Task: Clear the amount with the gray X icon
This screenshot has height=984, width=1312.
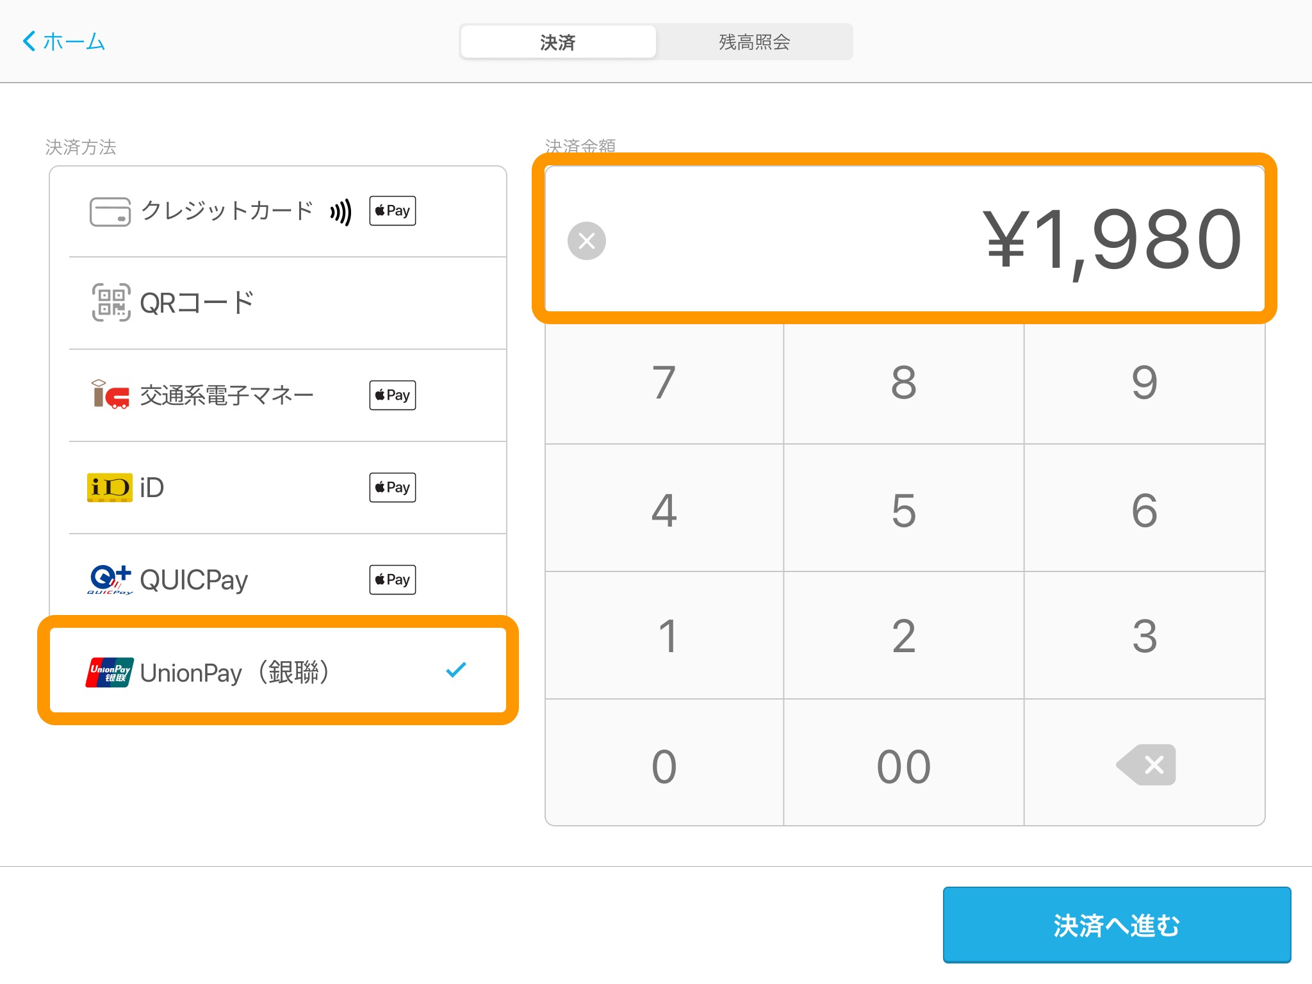Action: [x=586, y=241]
